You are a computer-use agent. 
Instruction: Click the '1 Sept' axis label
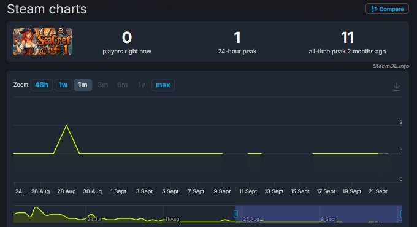tap(118, 191)
